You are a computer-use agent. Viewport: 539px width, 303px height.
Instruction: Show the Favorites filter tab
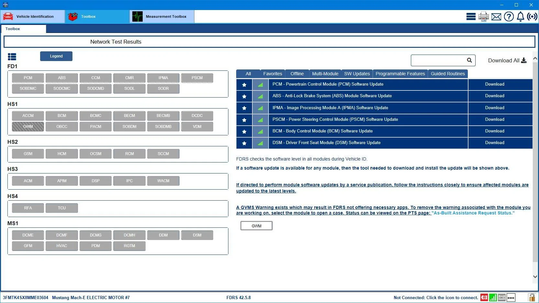coord(273,74)
